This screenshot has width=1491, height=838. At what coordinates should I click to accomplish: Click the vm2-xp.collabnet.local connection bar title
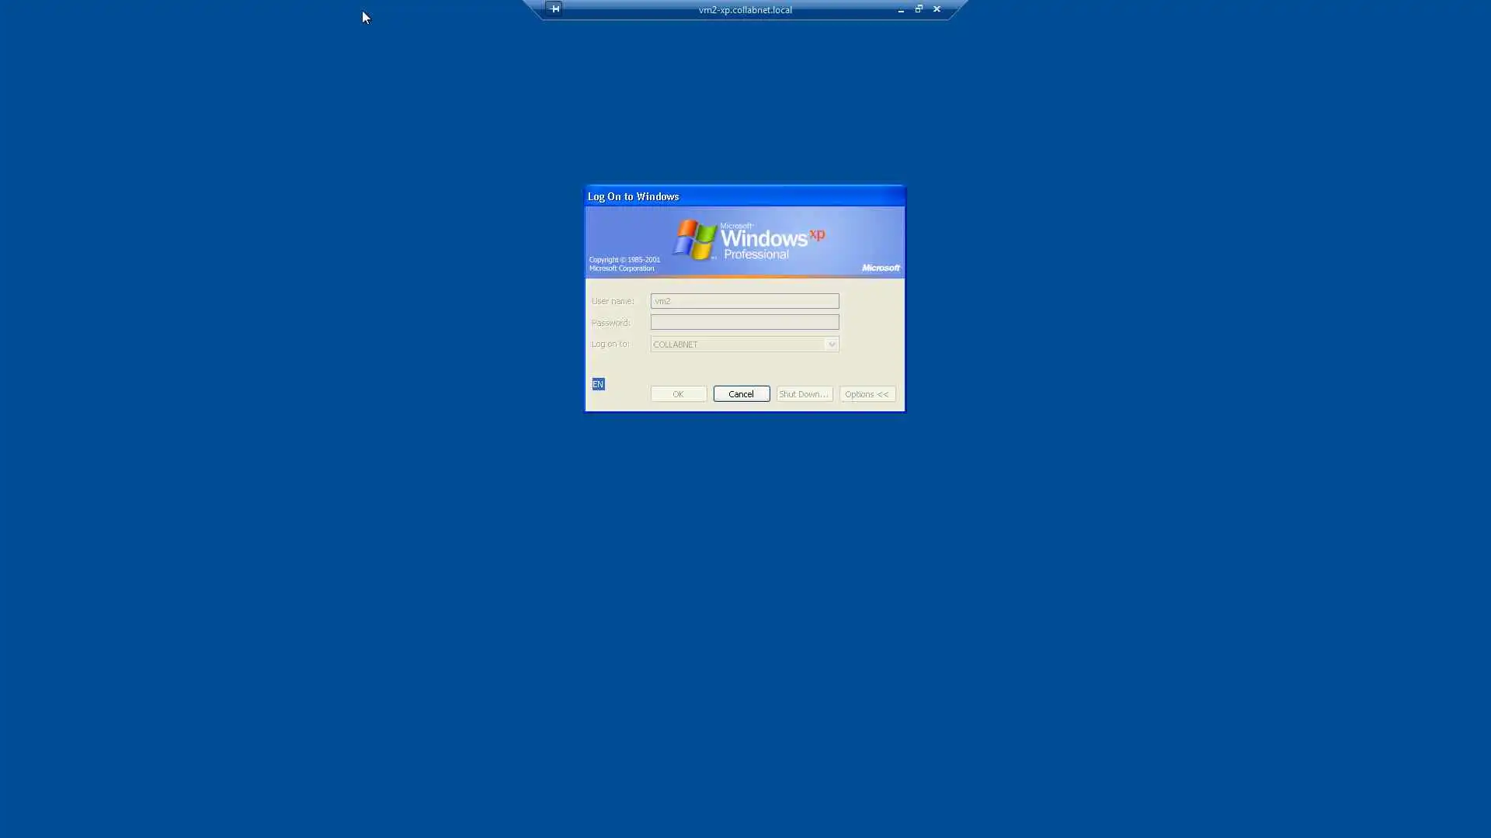tap(745, 10)
